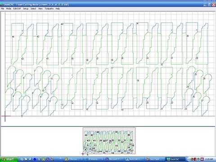Open the Select menu
This screenshot has width=216, height=162.
(x=33, y=9)
